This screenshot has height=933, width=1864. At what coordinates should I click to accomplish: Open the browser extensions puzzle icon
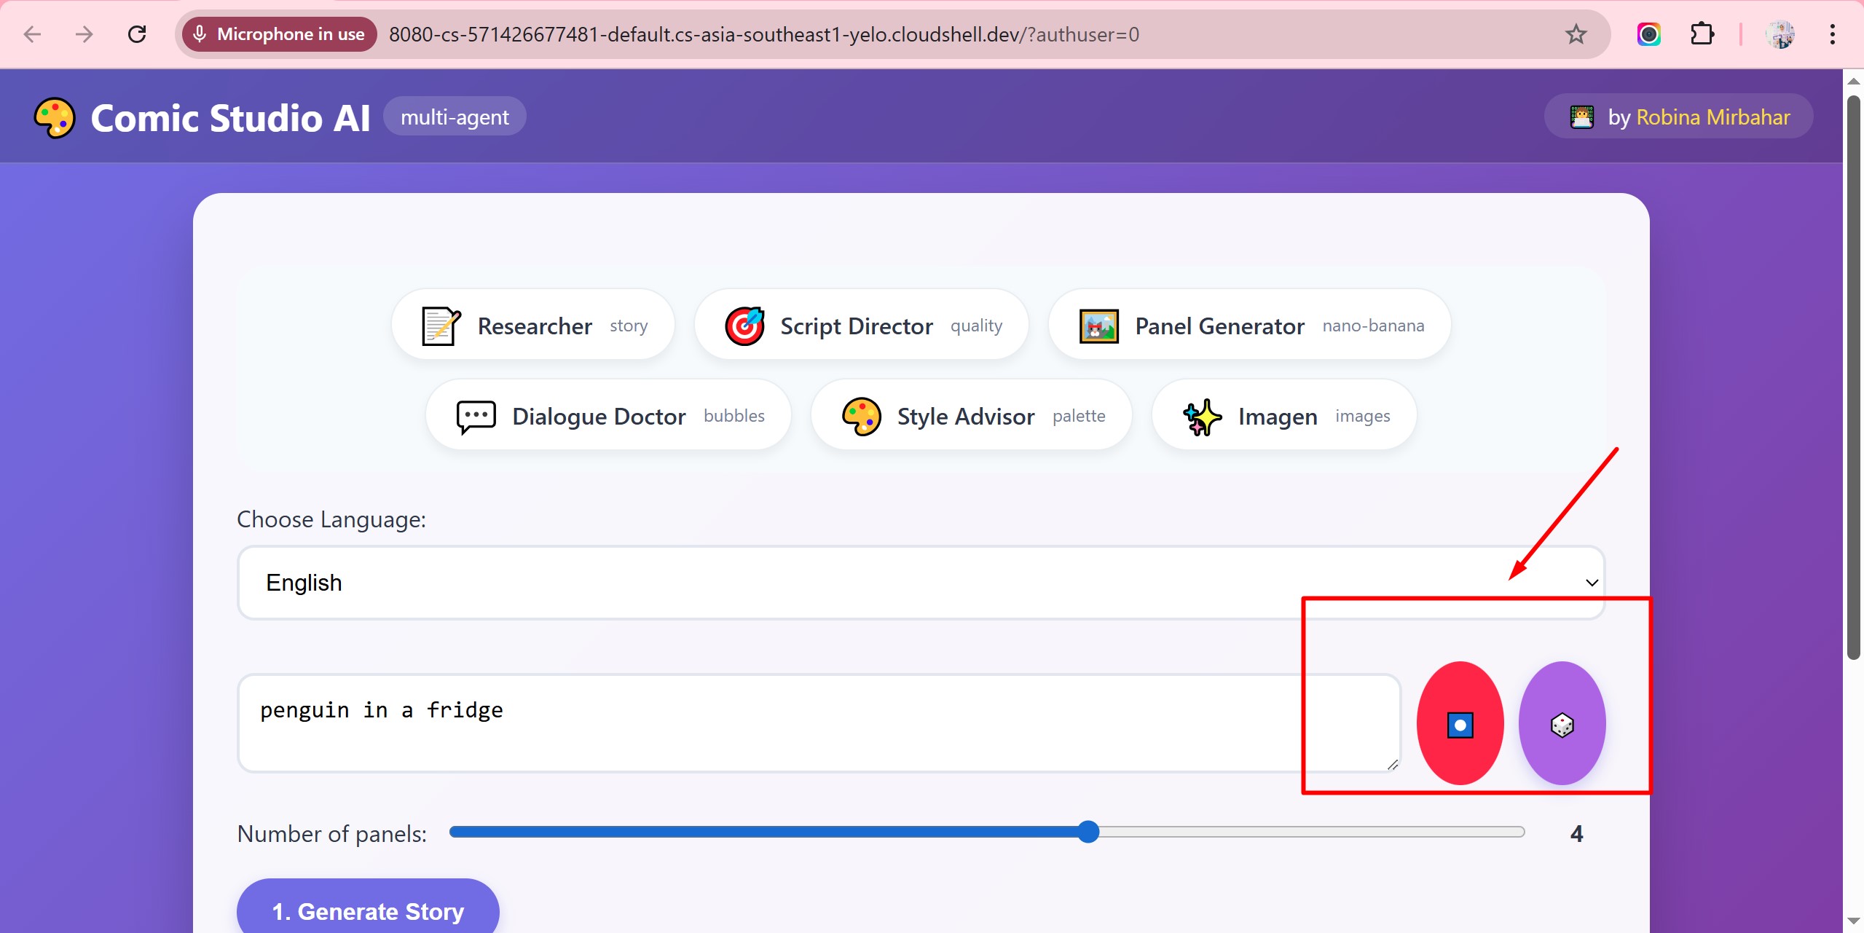1702,34
